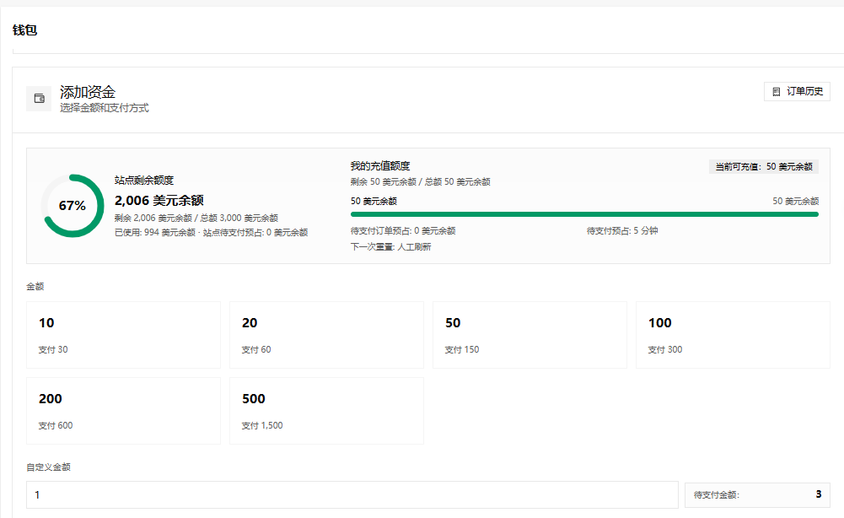
Task: Click 下一次重置: 人工刷新 text
Action: click(390, 247)
